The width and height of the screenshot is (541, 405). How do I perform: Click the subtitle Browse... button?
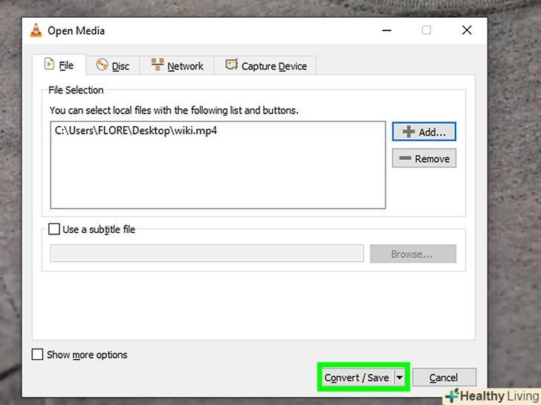(x=413, y=254)
